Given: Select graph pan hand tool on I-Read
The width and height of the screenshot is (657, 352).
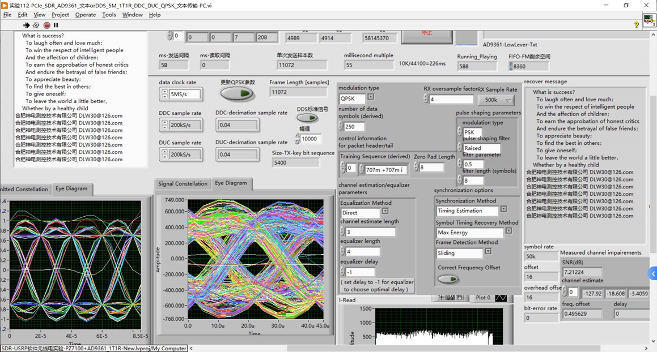Looking at the screenshot, I should coord(460,298).
